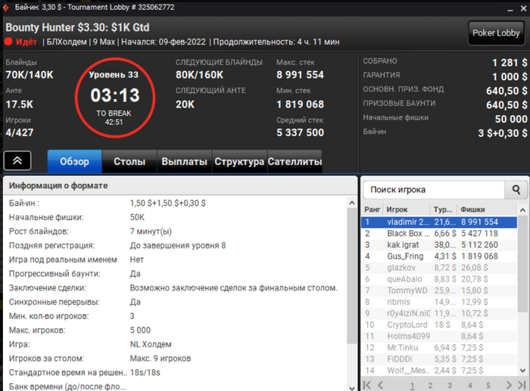Click the Призовые баунти amount
530x391 pixels.
point(507,105)
